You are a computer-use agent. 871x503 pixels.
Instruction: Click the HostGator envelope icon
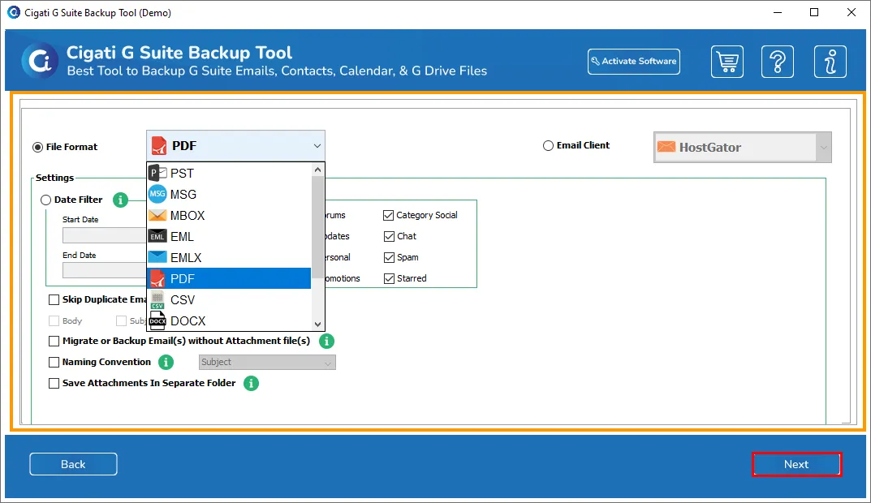(x=666, y=147)
